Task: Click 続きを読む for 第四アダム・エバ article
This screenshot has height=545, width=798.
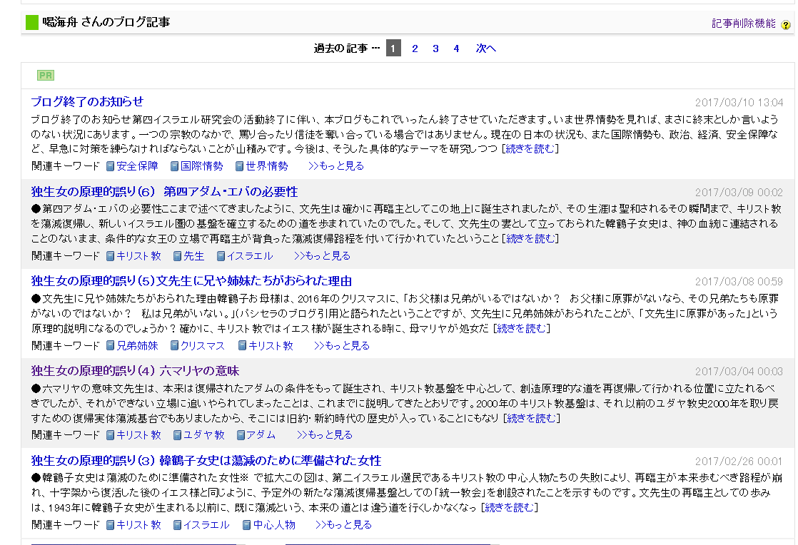Action: point(530,238)
